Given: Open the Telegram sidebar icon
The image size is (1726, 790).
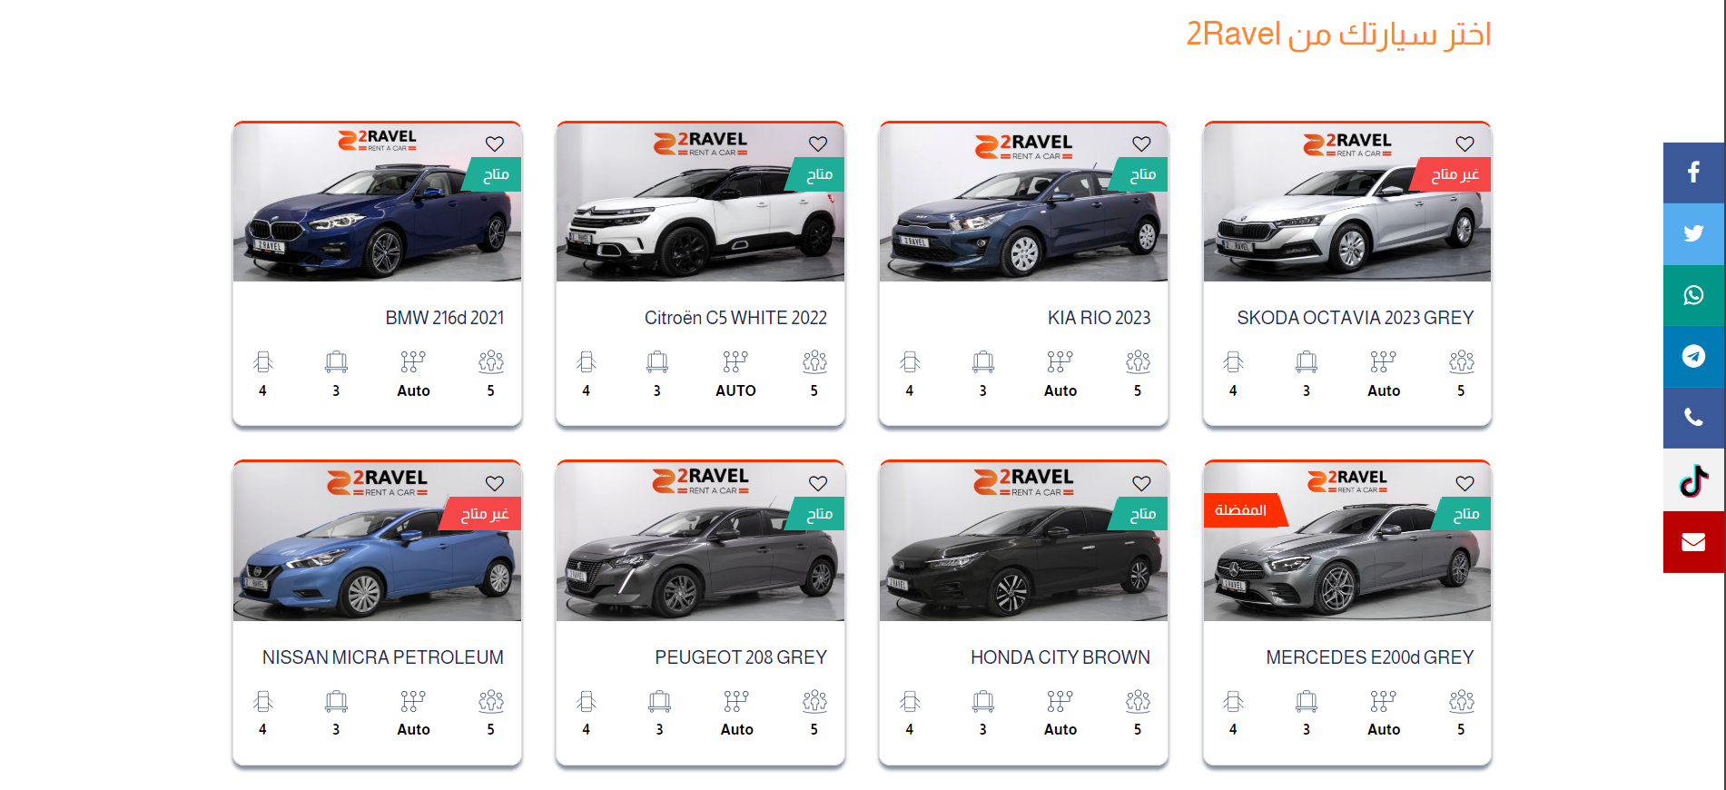Looking at the screenshot, I should [x=1693, y=357].
